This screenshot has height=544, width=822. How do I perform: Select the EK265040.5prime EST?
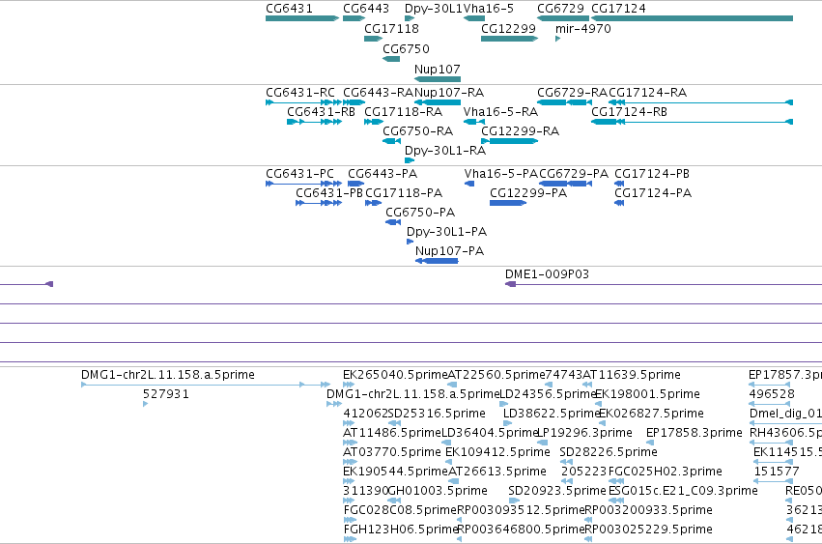[348, 385]
